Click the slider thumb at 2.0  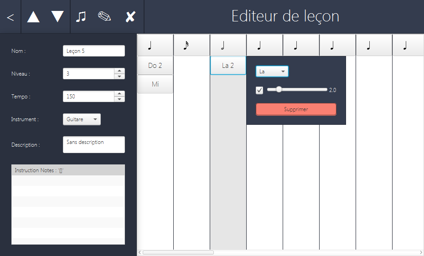click(x=279, y=89)
